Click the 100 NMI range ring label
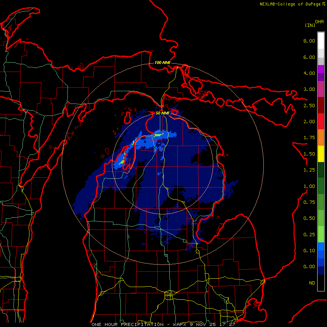Screen dimensions: 327x327 pos(162,62)
